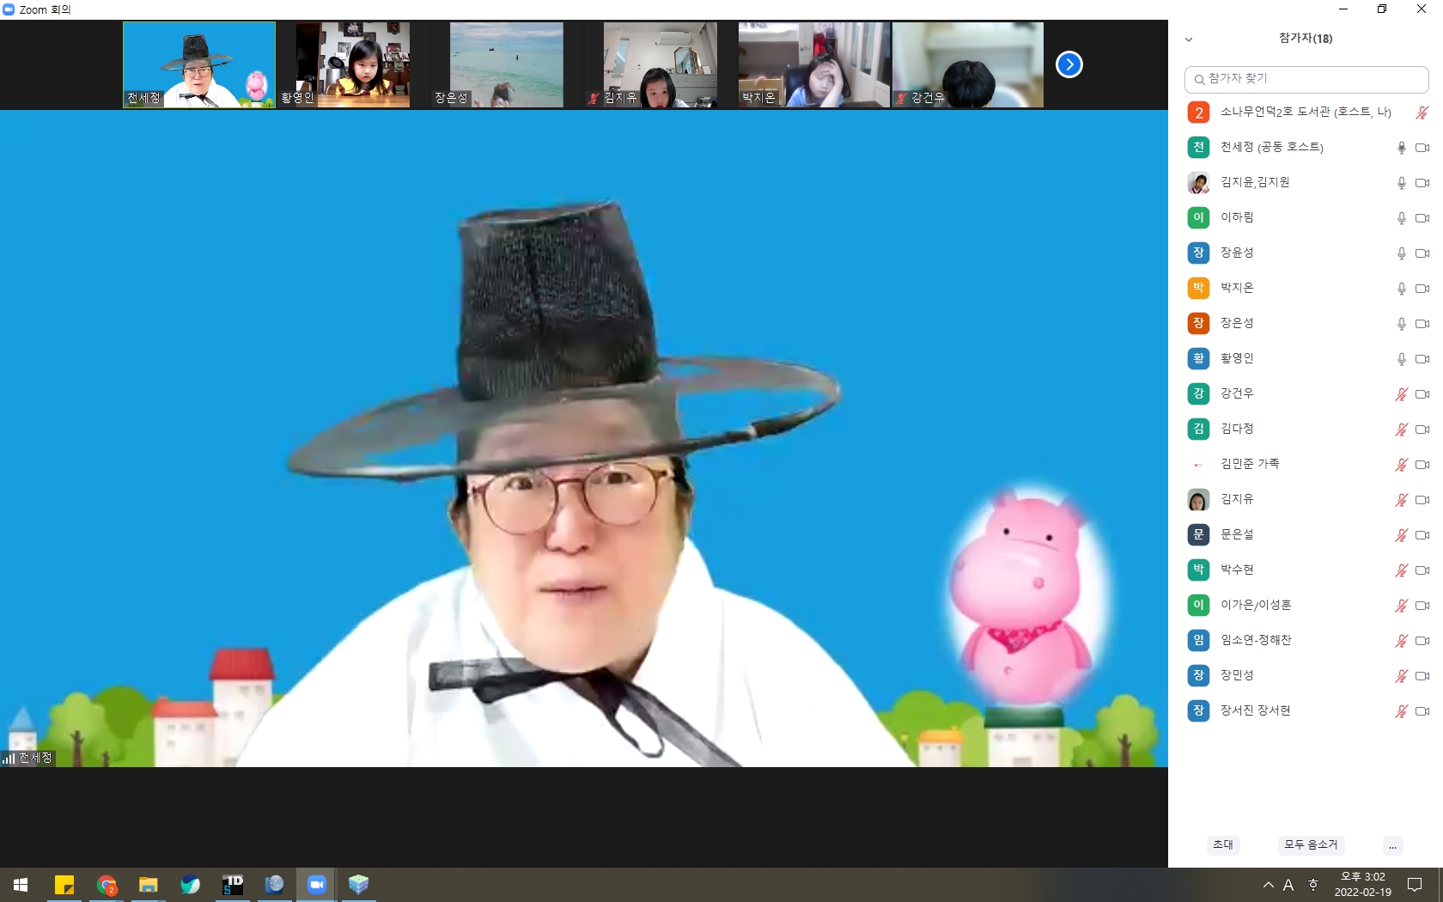This screenshot has height=902, width=1443.
Task: Collapse participants panel with top-left chevron
Action: tap(1189, 40)
